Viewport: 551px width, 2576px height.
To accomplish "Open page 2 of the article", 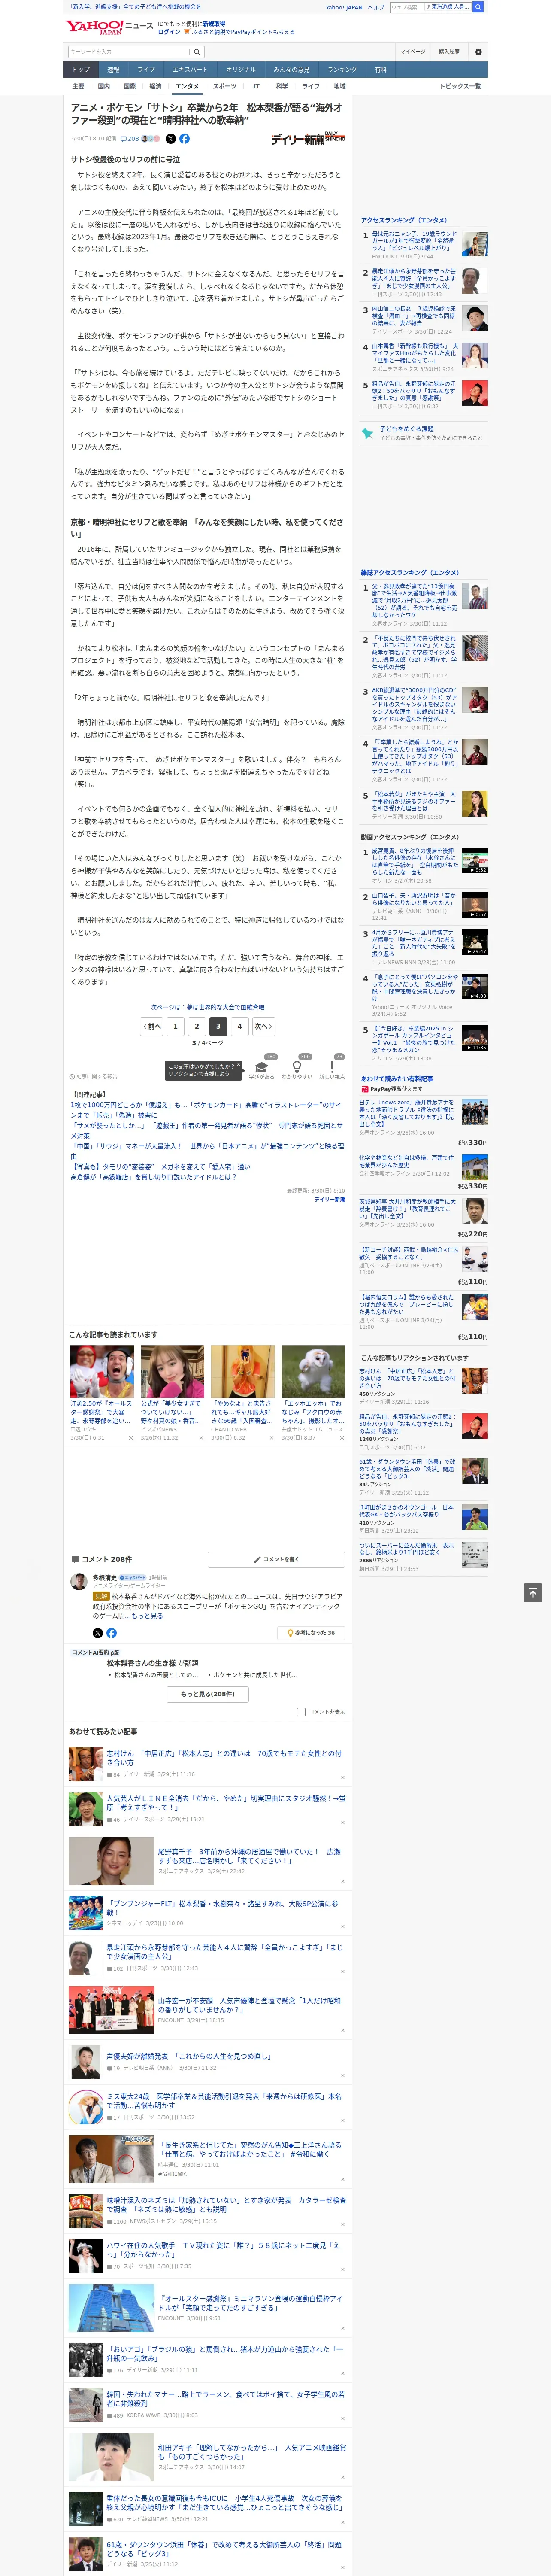I will point(196,1026).
